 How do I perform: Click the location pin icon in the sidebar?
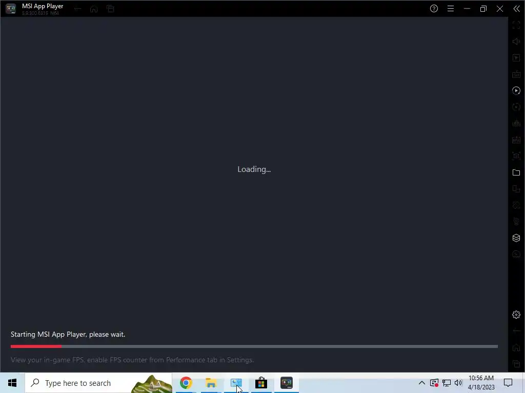tap(516, 222)
